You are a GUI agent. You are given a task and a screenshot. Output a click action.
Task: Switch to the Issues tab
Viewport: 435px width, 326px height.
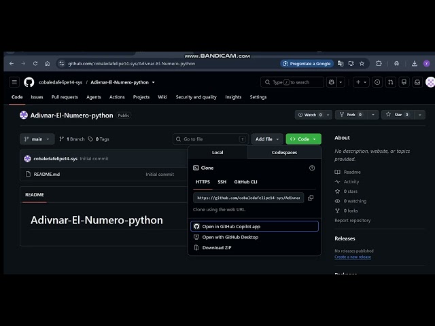click(x=37, y=97)
